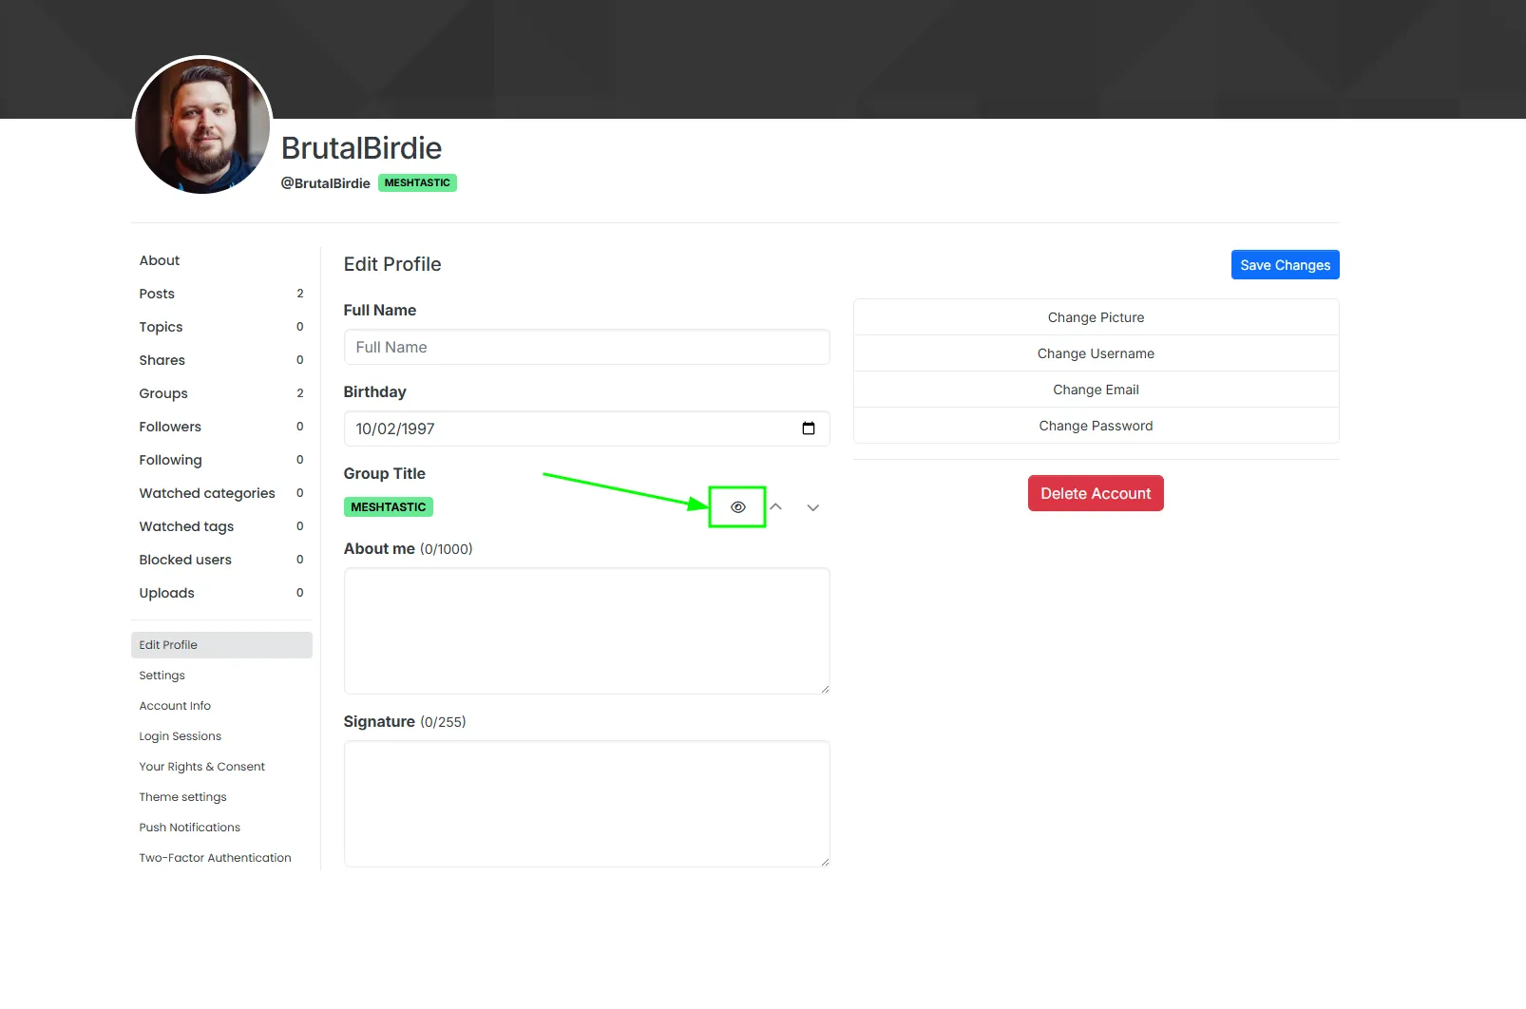This screenshot has height=1009, width=1526.
Task: Toggle the group title visibility eye icon
Action: 737,507
